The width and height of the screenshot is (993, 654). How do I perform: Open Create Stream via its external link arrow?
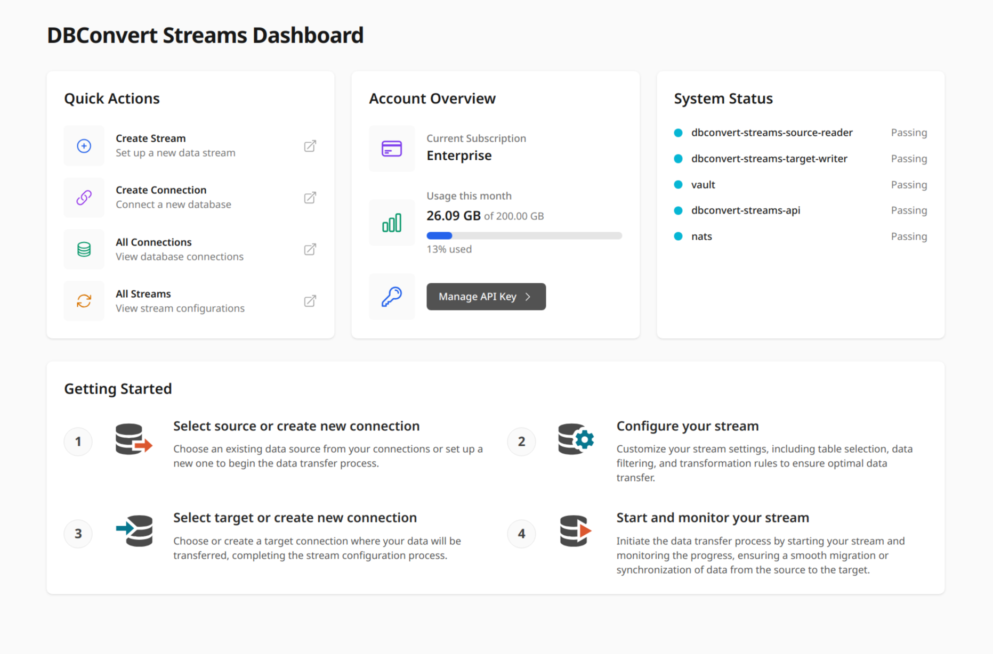[310, 145]
